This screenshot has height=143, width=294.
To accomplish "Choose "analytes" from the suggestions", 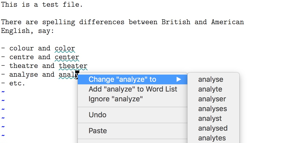I will point(212,138).
